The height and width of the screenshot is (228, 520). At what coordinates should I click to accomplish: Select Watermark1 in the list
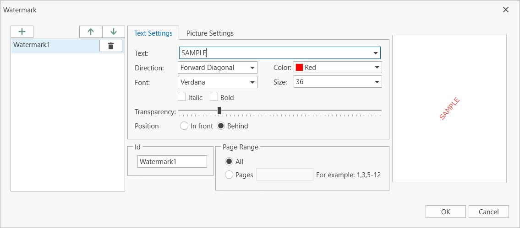[68, 46]
